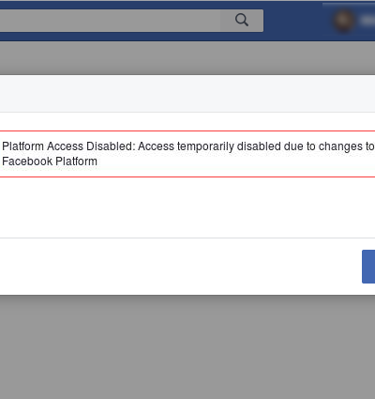
Task: Click dimmed gray strip above the dialog
Action: click(187, 58)
